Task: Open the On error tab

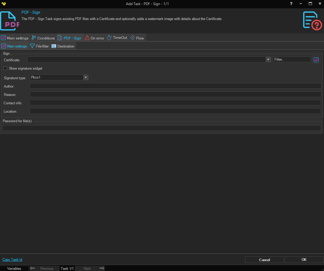Action: point(95,38)
